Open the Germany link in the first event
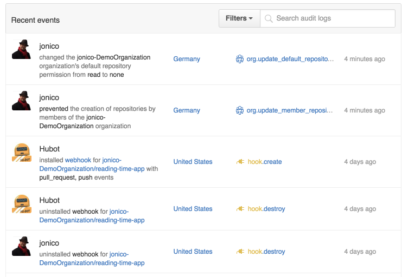Screen dimensions: 408x277 [187, 59]
